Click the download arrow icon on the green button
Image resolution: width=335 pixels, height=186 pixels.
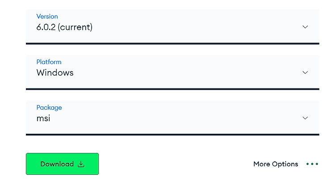pyautogui.click(x=81, y=164)
